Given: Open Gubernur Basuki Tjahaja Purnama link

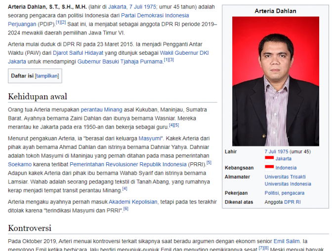Looking at the screenshot, I should 120,62.
